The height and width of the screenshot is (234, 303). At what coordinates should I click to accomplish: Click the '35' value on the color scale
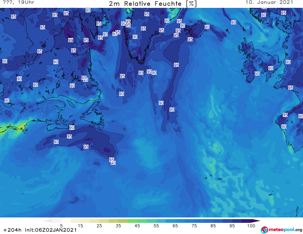118,225
